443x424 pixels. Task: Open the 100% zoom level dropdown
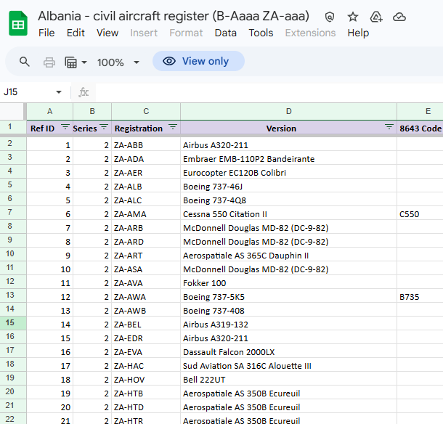click(x=118, y=62)
